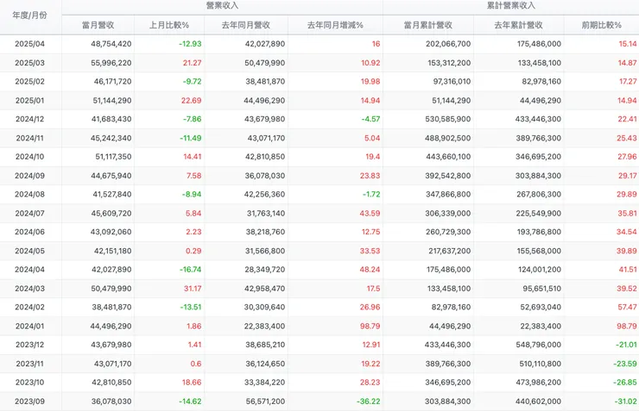Click the 年度/月份 column header

[x=29, y=16]
